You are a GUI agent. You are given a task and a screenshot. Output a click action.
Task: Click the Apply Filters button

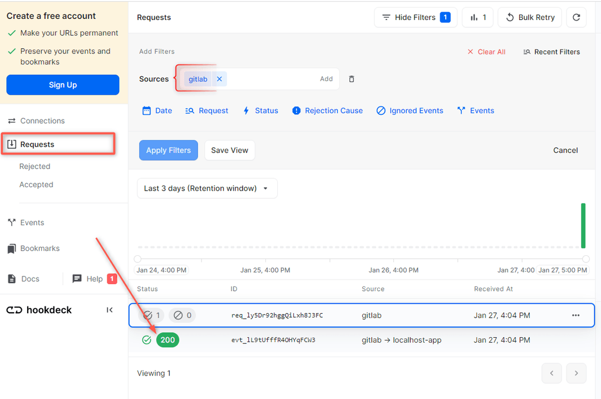point(168,150)
